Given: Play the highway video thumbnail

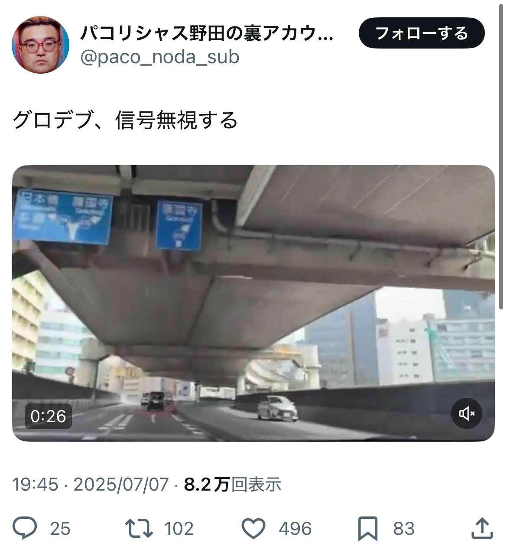Looking at the screenshot, I should click(x=253, y=303).
